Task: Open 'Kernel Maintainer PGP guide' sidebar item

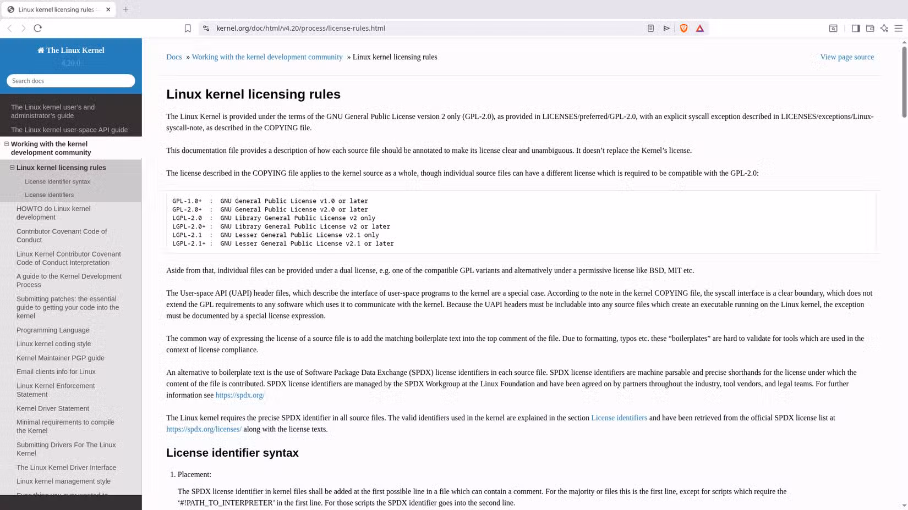Action: click(60, 358)
